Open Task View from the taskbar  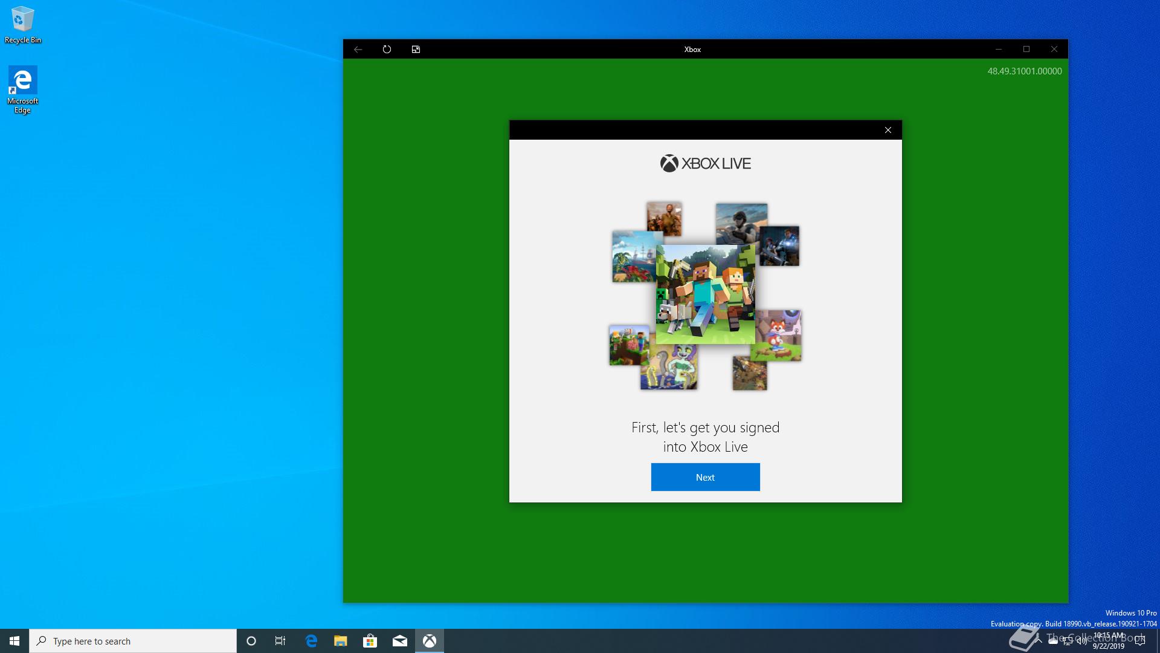point(280,641)
